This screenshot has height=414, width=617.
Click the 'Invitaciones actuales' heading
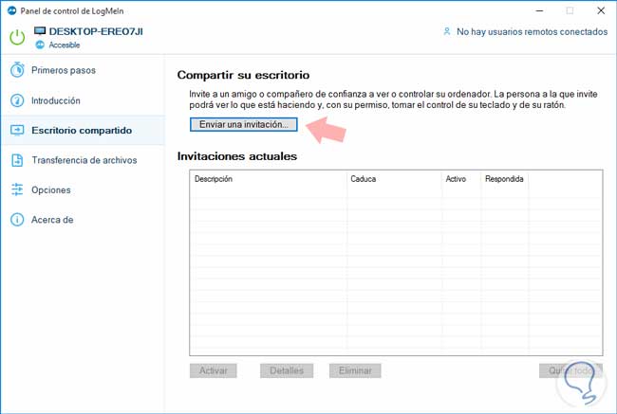pyautogui.click(x=237, y=156)
